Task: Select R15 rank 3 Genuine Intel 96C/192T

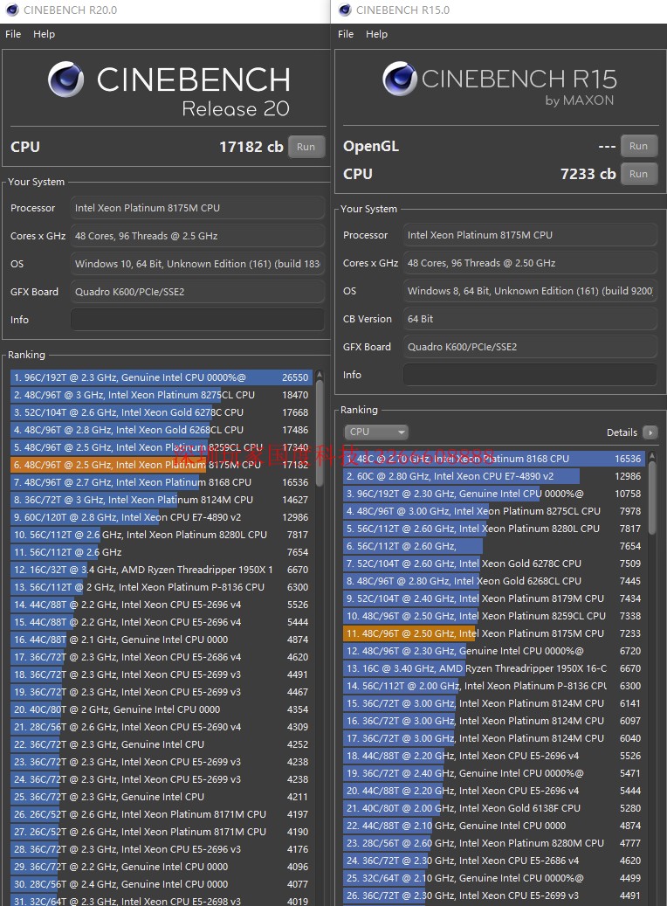Action: 494,494
